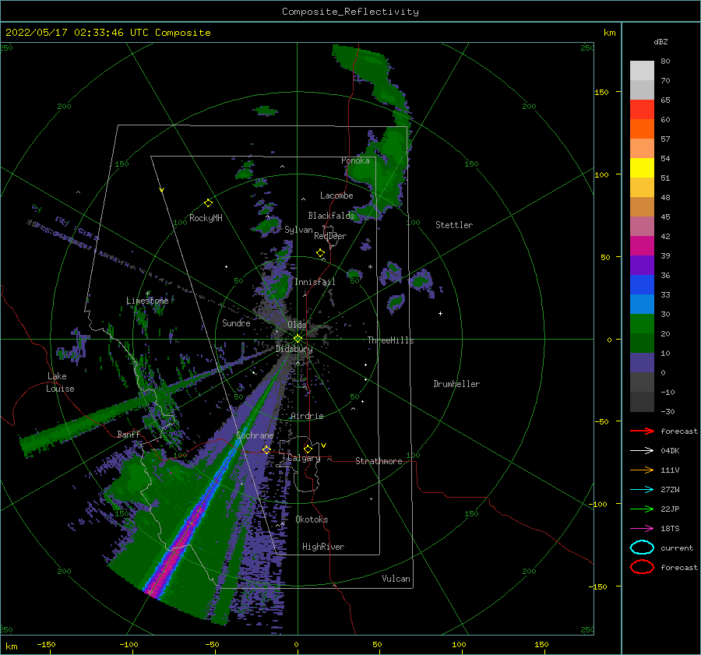The width and height of the screenshot is (701, 655).
Task: Click the Cochrane city label
Action: coord(255,435)
